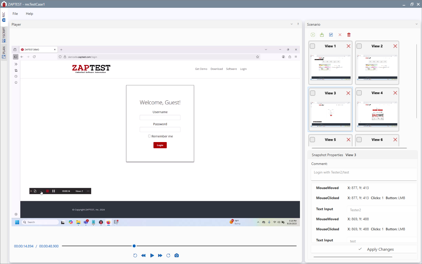Screen dimensions: 422x264
Task: Click the current time 00:00:14.894
Action: (24, 246)
